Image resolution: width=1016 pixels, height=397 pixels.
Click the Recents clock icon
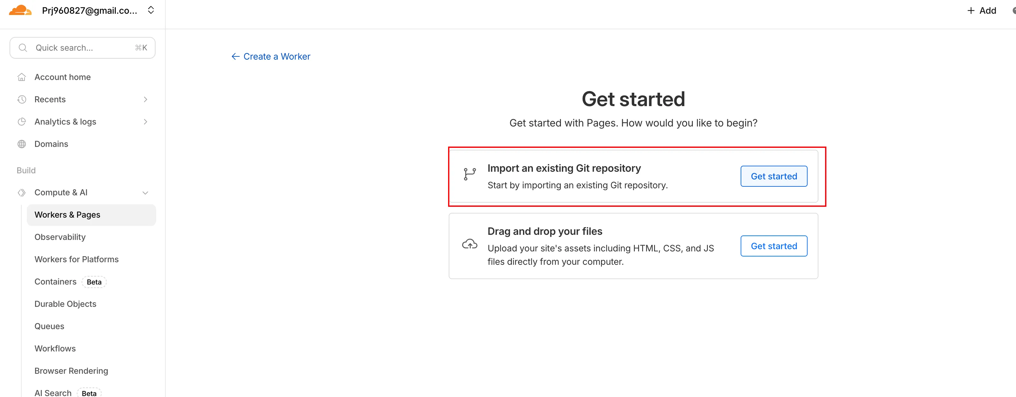tap(22, 99)
